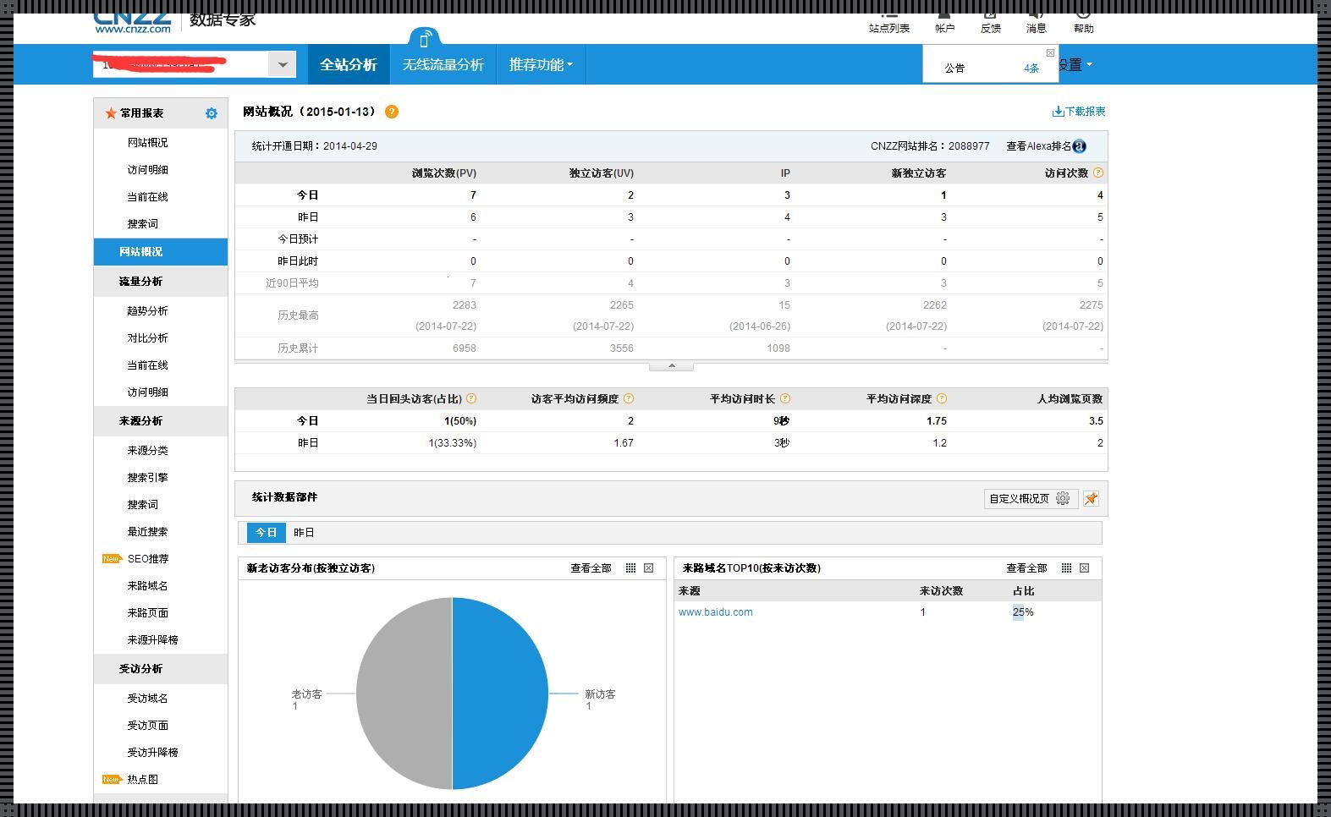Screen dimensions: 1331x817
Task: Open 受访域名 in the sidebar
Action: tap(148, 699)
